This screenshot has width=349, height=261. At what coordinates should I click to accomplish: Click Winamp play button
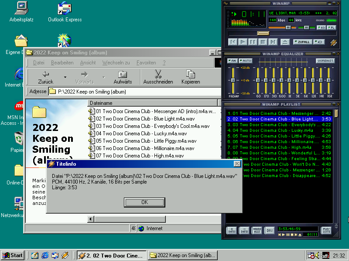point(243,42)
